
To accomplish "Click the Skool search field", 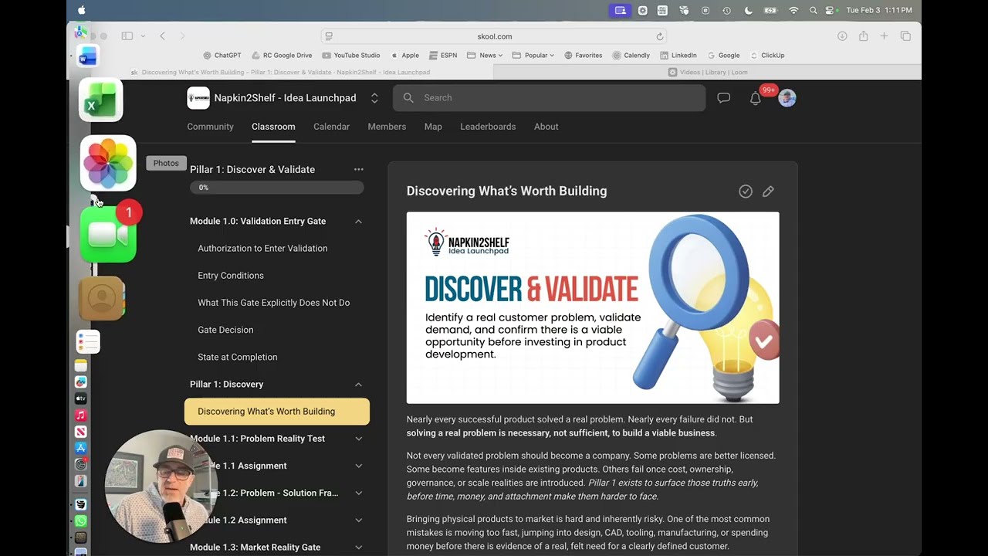I will pyautogui.click(x=549, y=98).
